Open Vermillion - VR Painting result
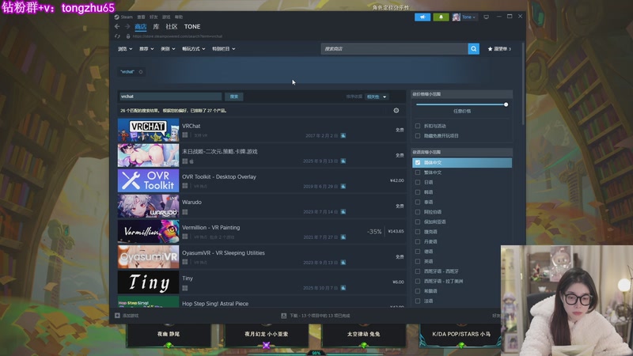Image resolution: width=633 pixels, height=356 pixels. (x=210, y=228)
